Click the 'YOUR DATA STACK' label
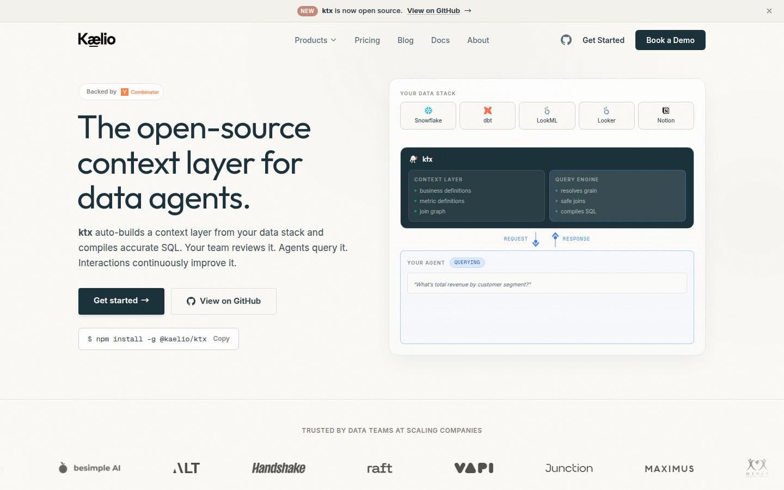The height and width of the screenshot is (490, 784). [428, 94]
